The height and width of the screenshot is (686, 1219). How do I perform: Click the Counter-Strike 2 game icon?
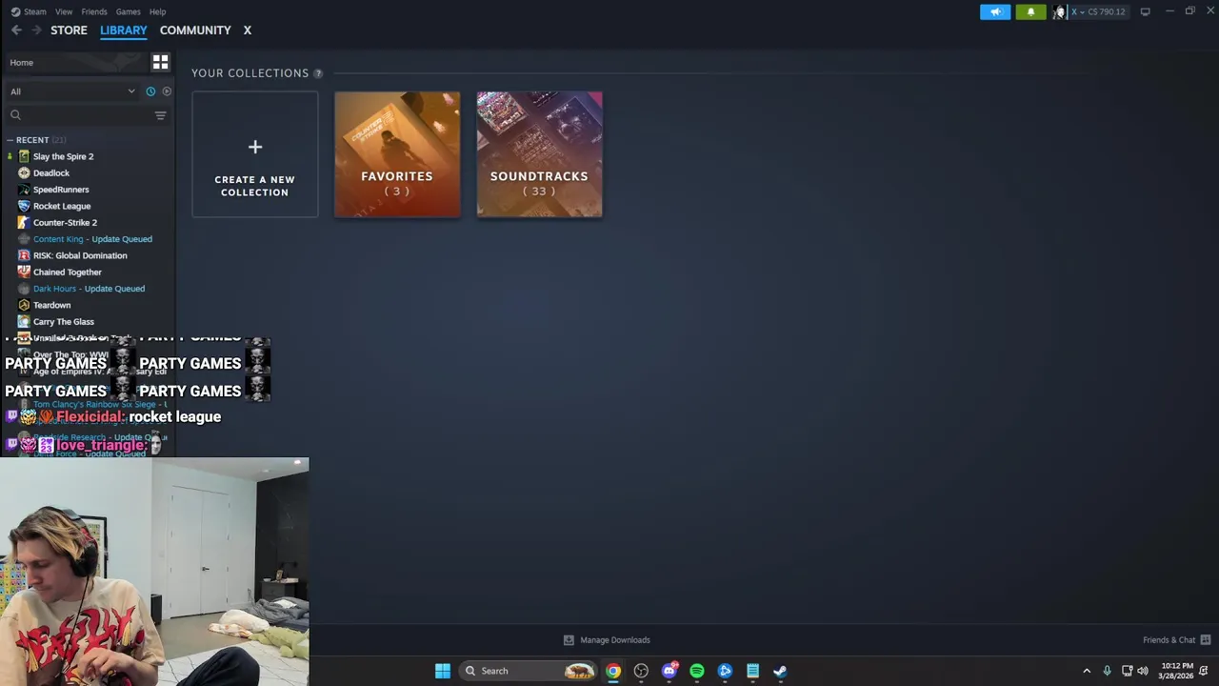24,222
